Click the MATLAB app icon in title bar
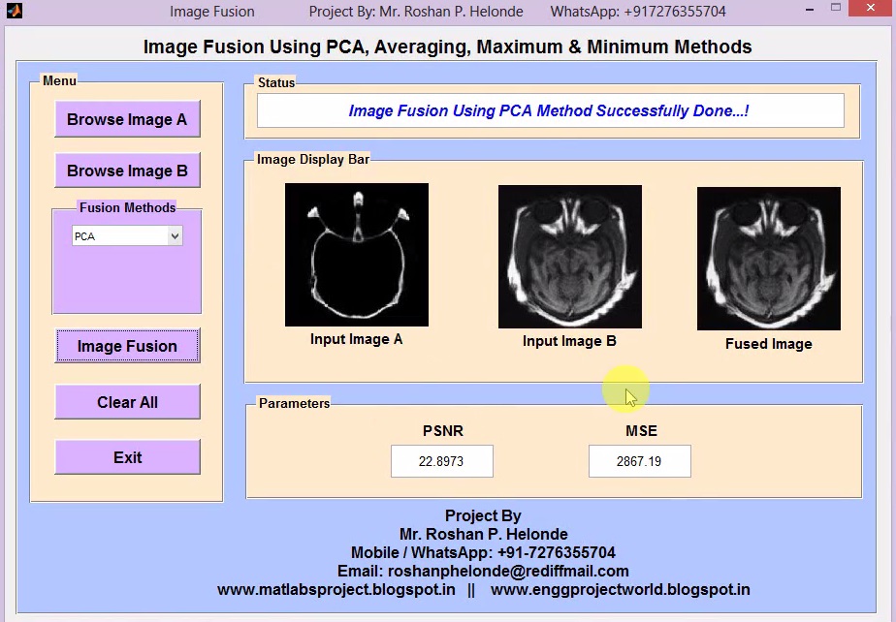896x622 pixels. pos(14,11)
